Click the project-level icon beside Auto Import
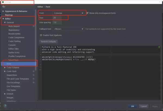Viewport: 163px width, 111px height. [34, 26]
